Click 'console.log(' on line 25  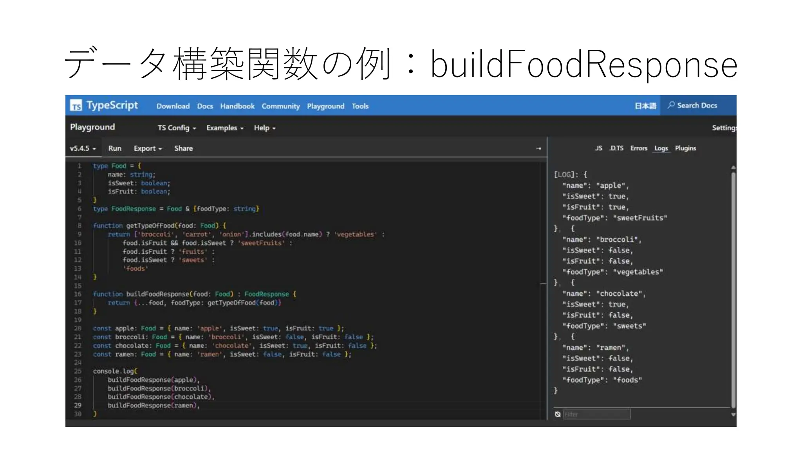click(x=115, y=371)
